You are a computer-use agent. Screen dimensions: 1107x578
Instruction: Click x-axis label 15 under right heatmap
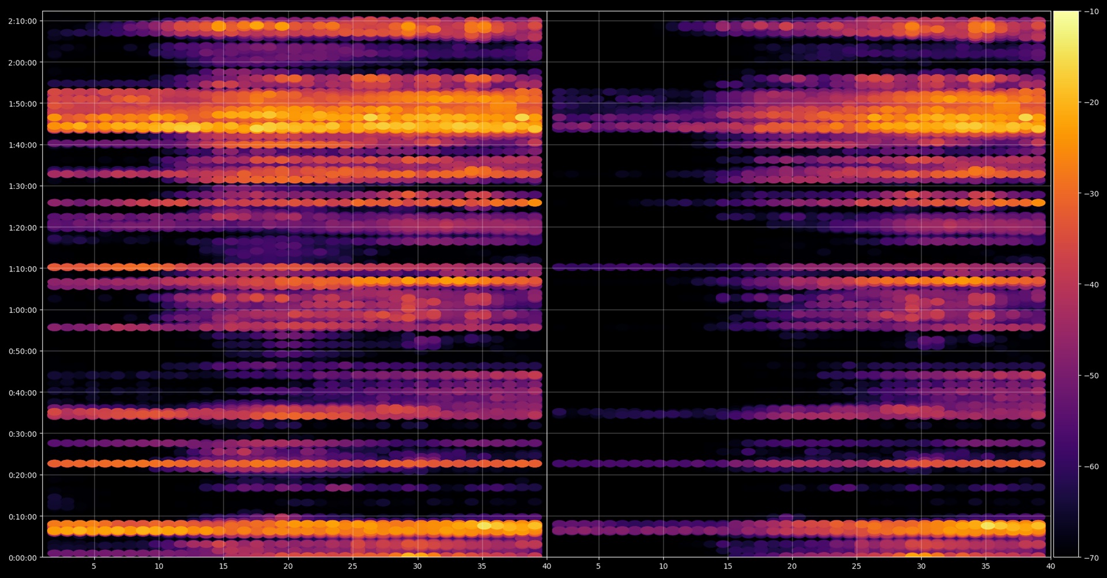(728, 566)
